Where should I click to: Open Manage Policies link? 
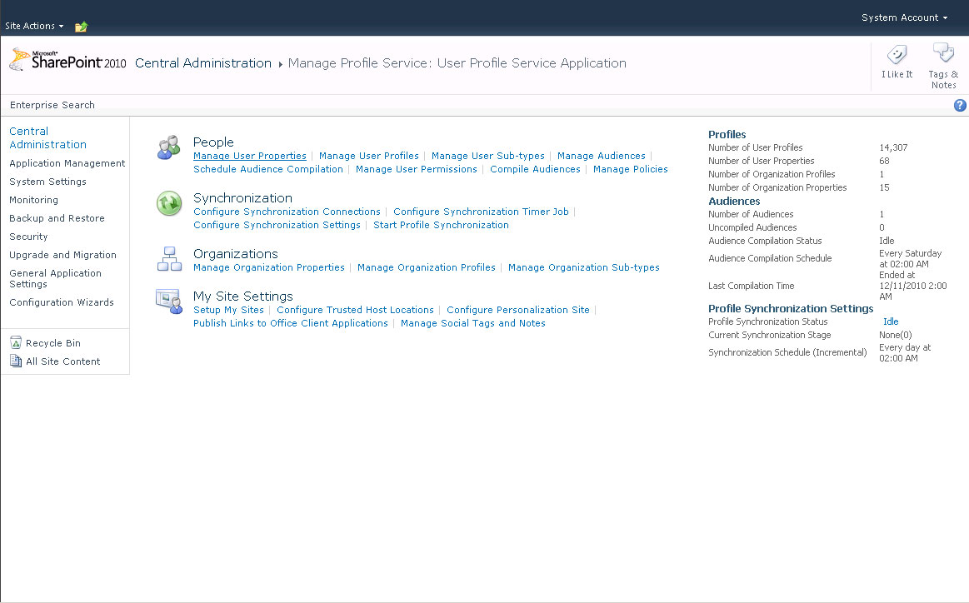coord(631,169)
